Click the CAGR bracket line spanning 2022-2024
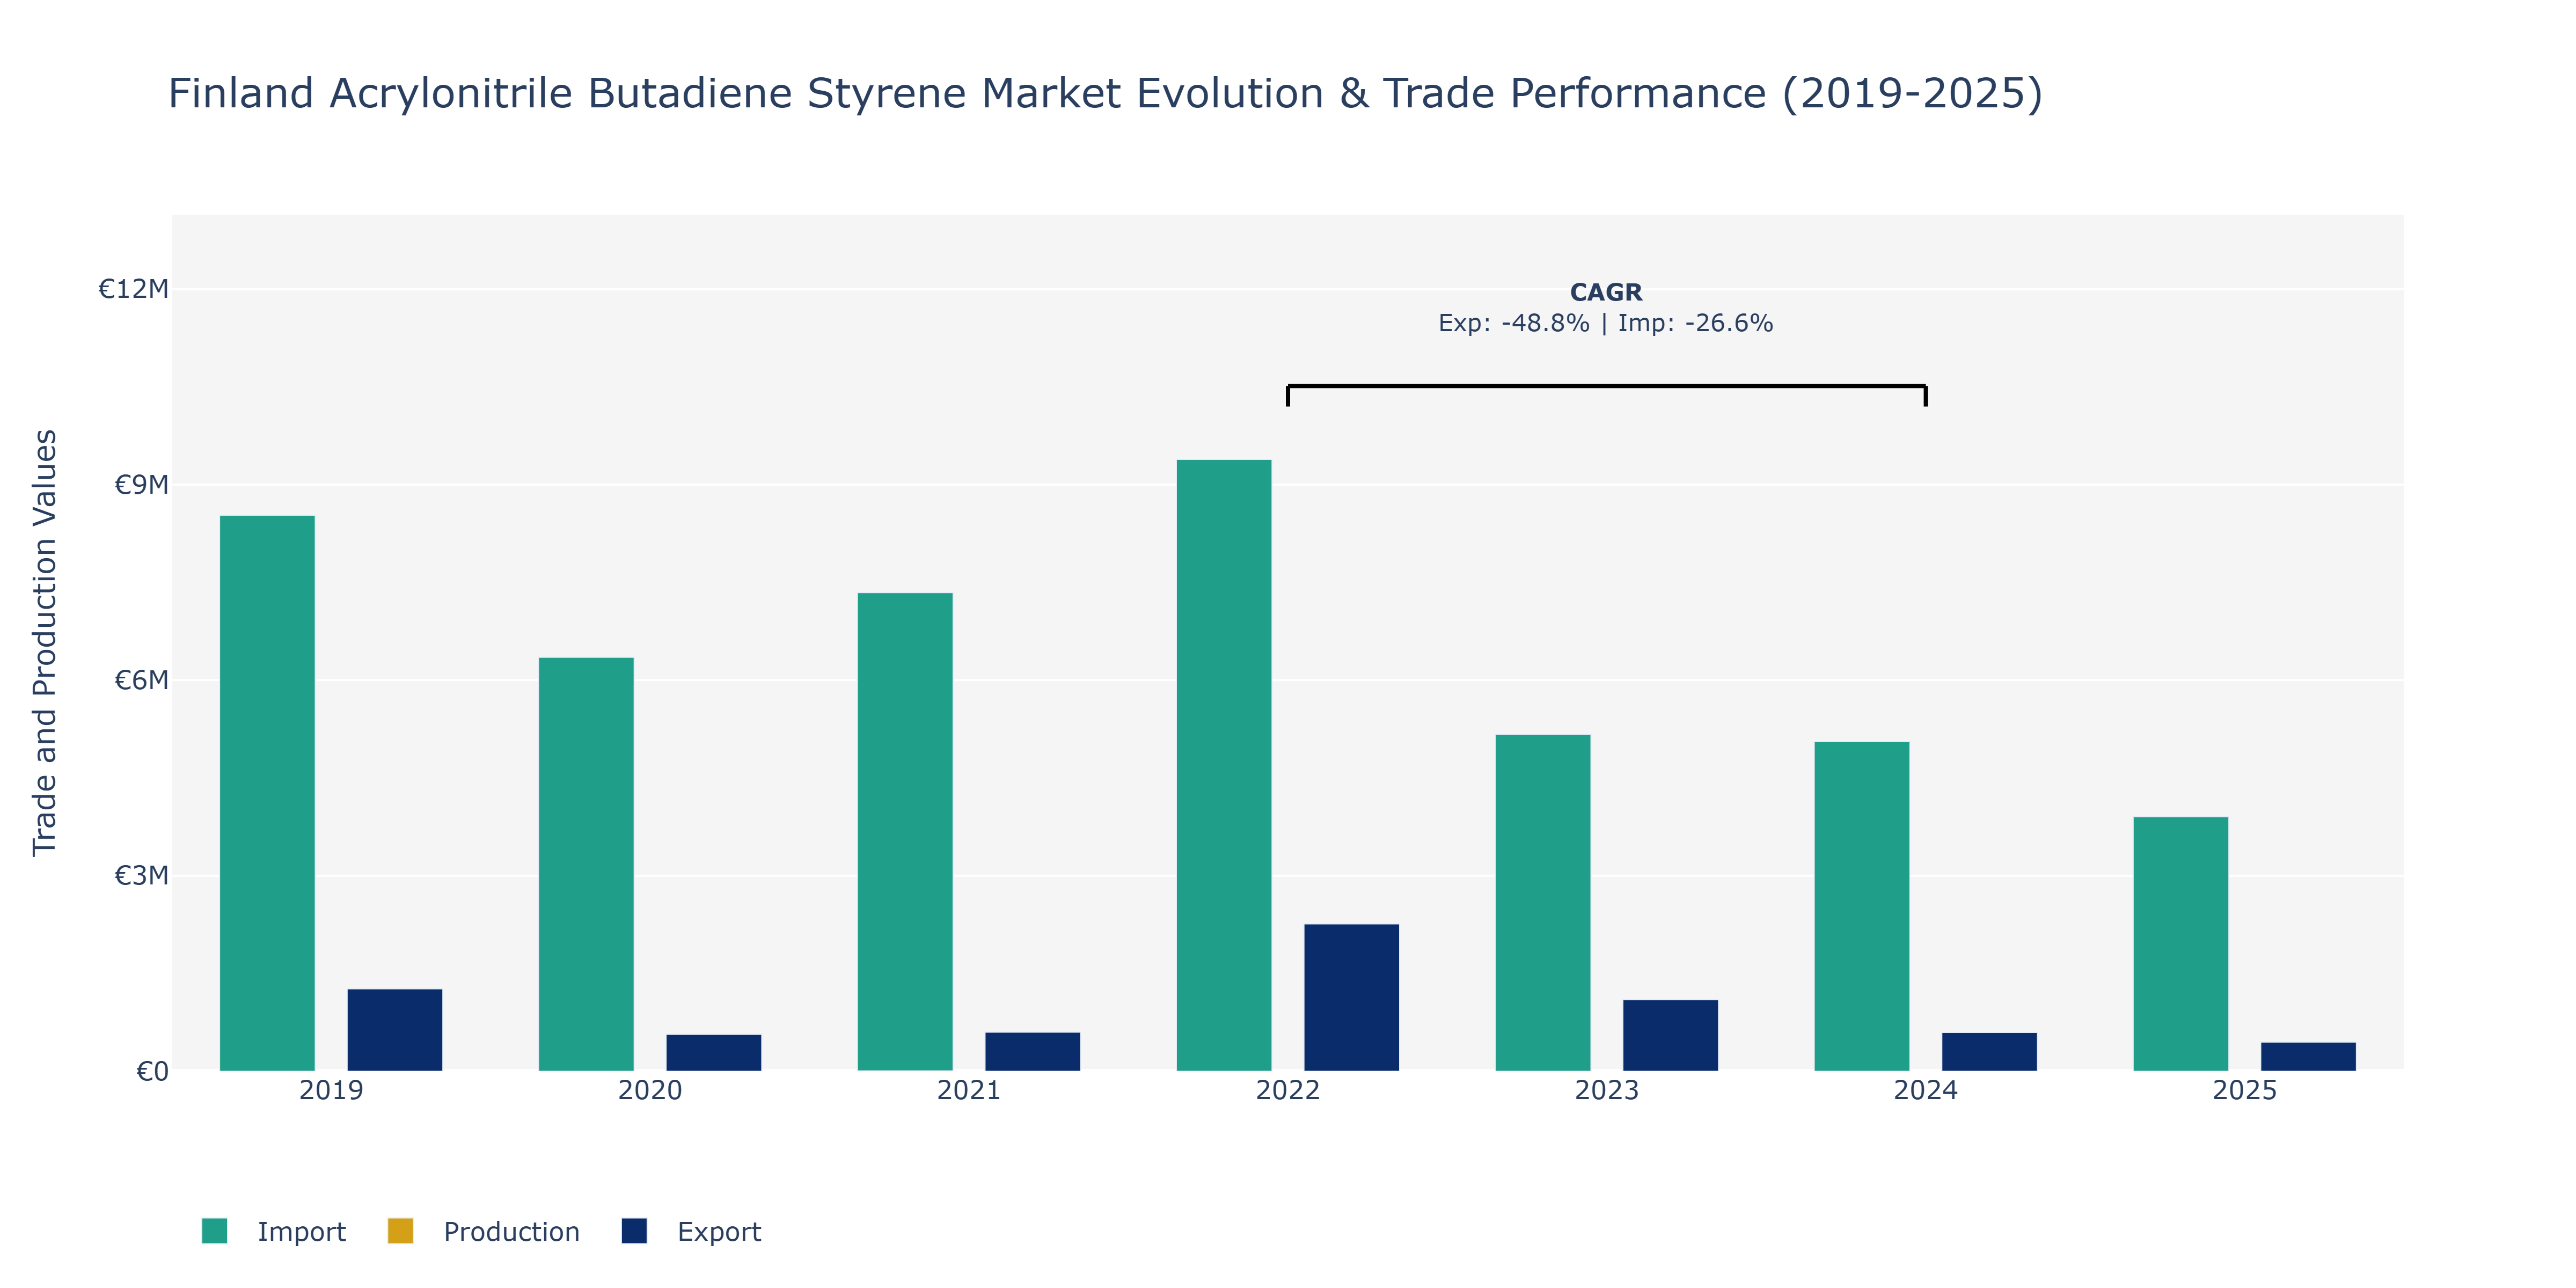 pyautogui.click(x=1607, y=386)
